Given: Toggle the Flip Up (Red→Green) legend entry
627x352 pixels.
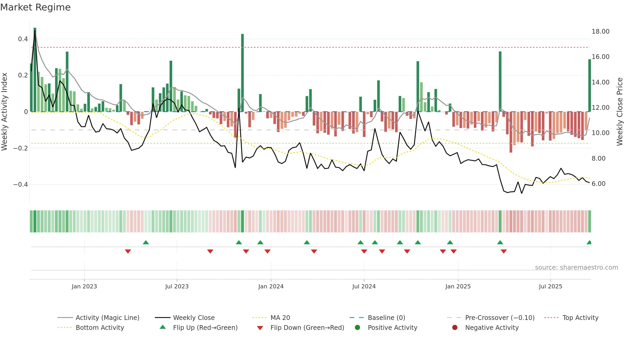Looking at the screenshot, I should (x=199, y=327).
